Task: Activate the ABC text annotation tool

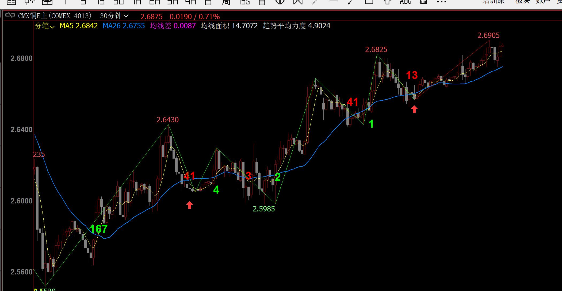Action: (405, 2)
